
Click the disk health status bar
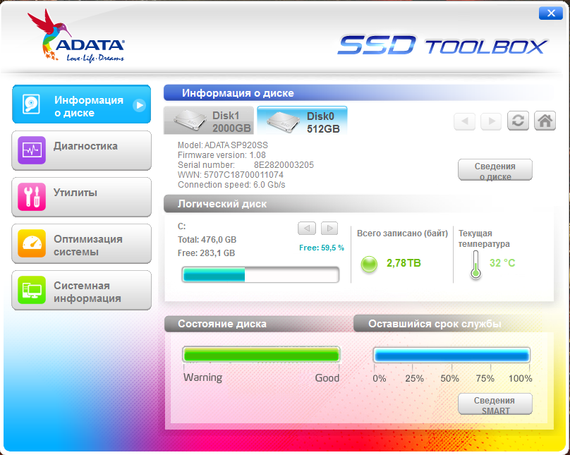pos(261,355)
